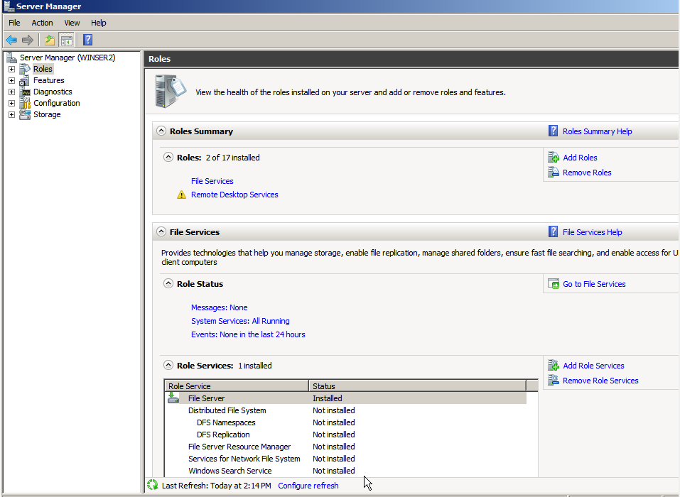The height and width of the screenshot is (497, 680).
Task: Collapse the File Services section
Action: (161, 231)
